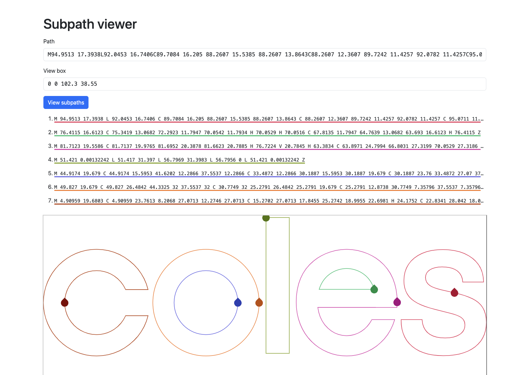
Task: Click the magenta start marker on letter e
Action: coord(397,302)
